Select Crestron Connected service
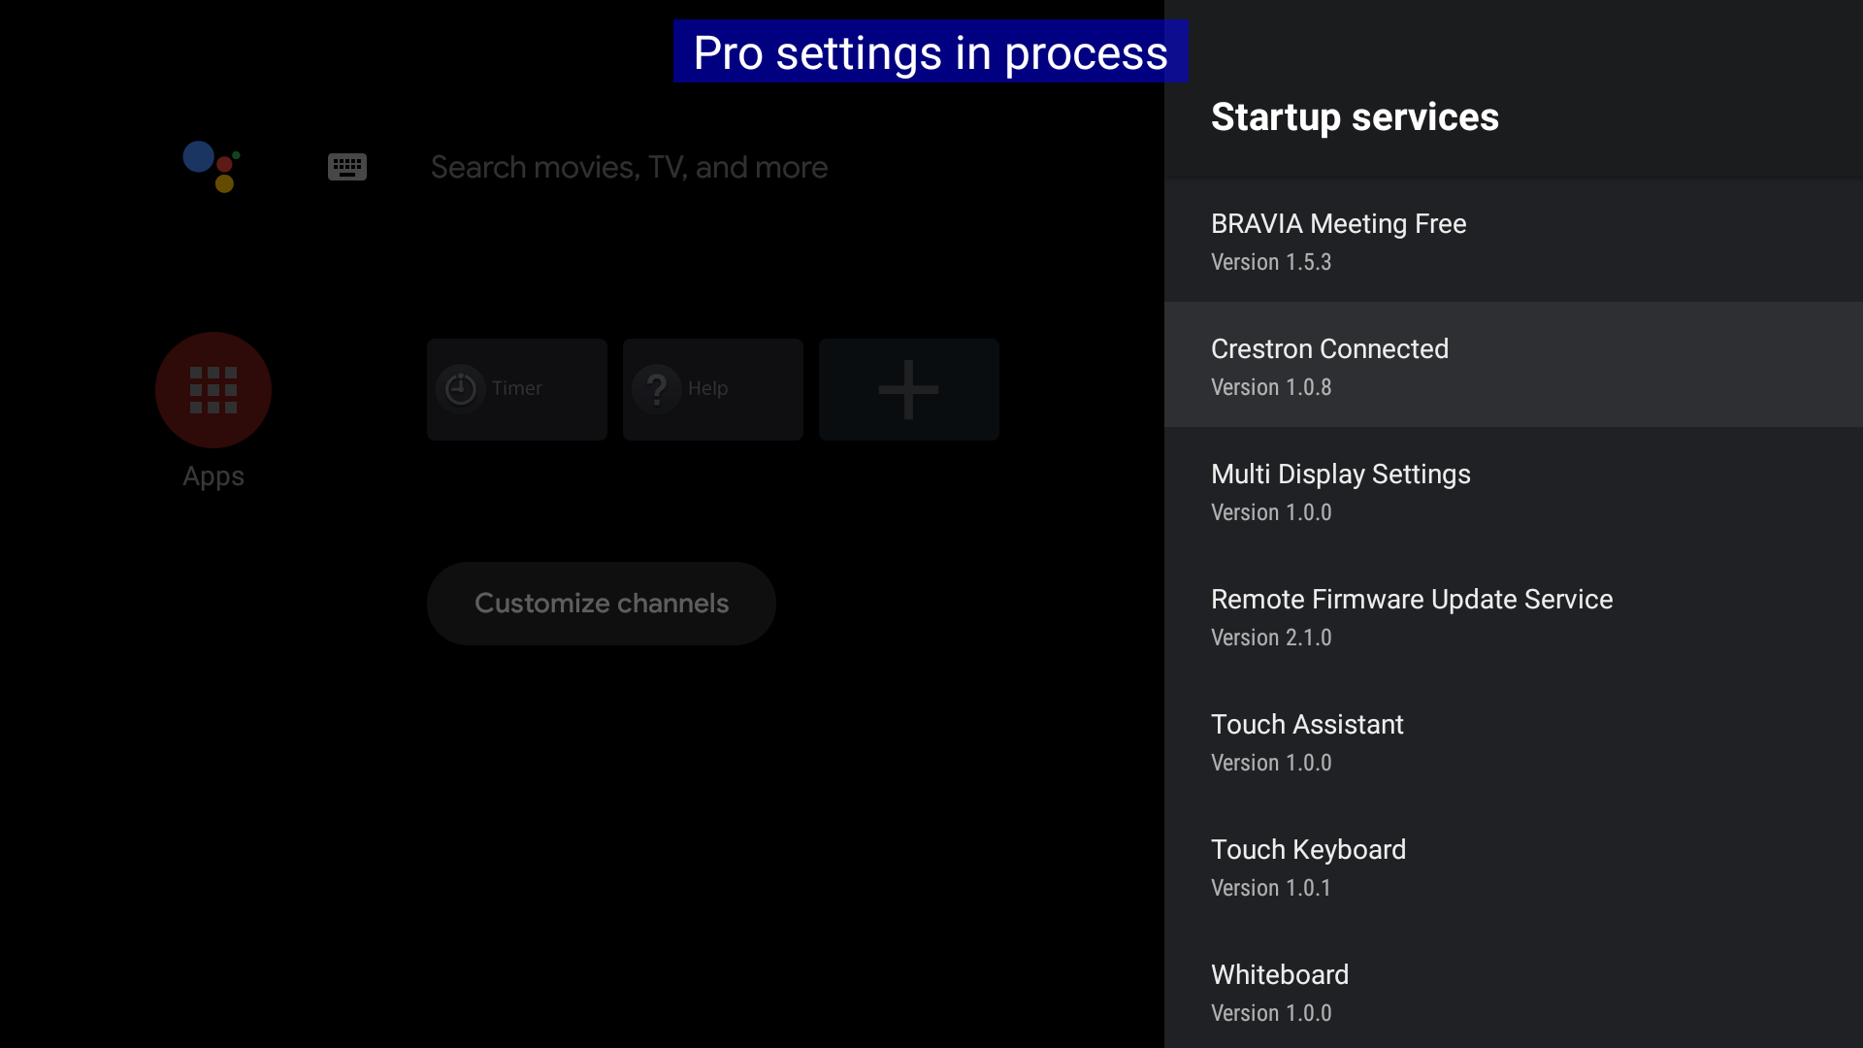The width and height of the screenshot is (1863, 1048). coord(1513,366)
